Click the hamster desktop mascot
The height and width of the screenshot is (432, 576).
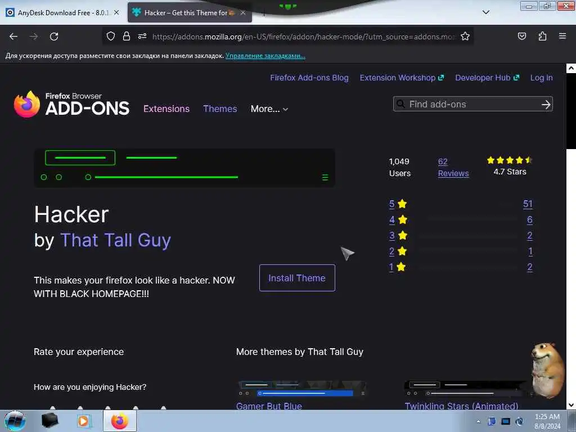coord(548,370)
